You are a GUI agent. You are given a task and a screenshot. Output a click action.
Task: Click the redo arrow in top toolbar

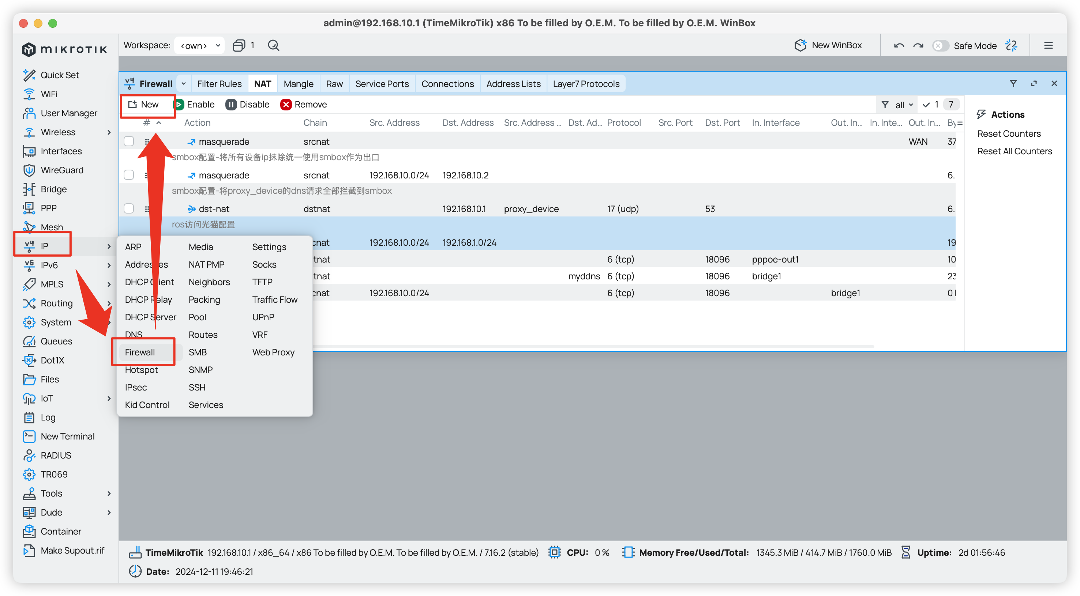918,46
